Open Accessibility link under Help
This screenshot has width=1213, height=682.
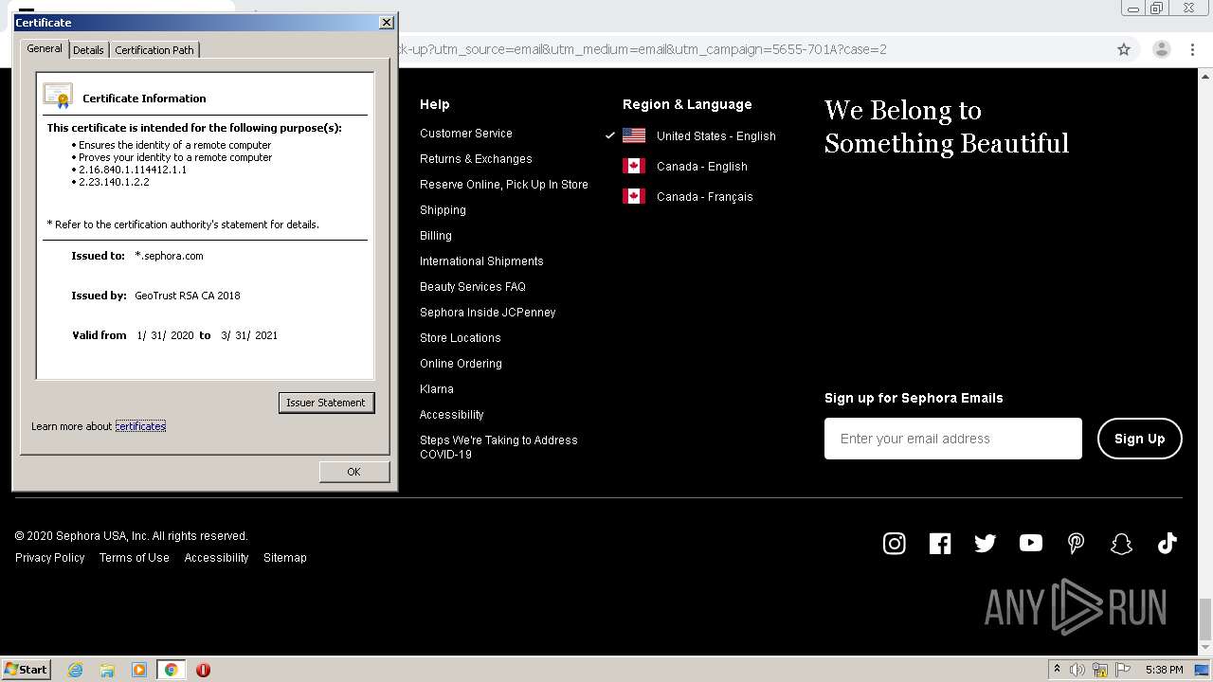coord(452,415)
